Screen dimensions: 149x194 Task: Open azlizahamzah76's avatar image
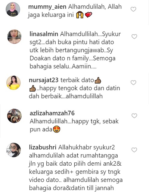click(14, 116)
